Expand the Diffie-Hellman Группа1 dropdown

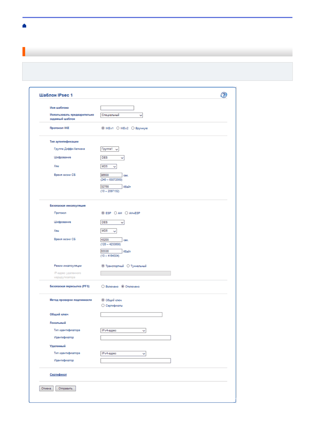[110, 149]
